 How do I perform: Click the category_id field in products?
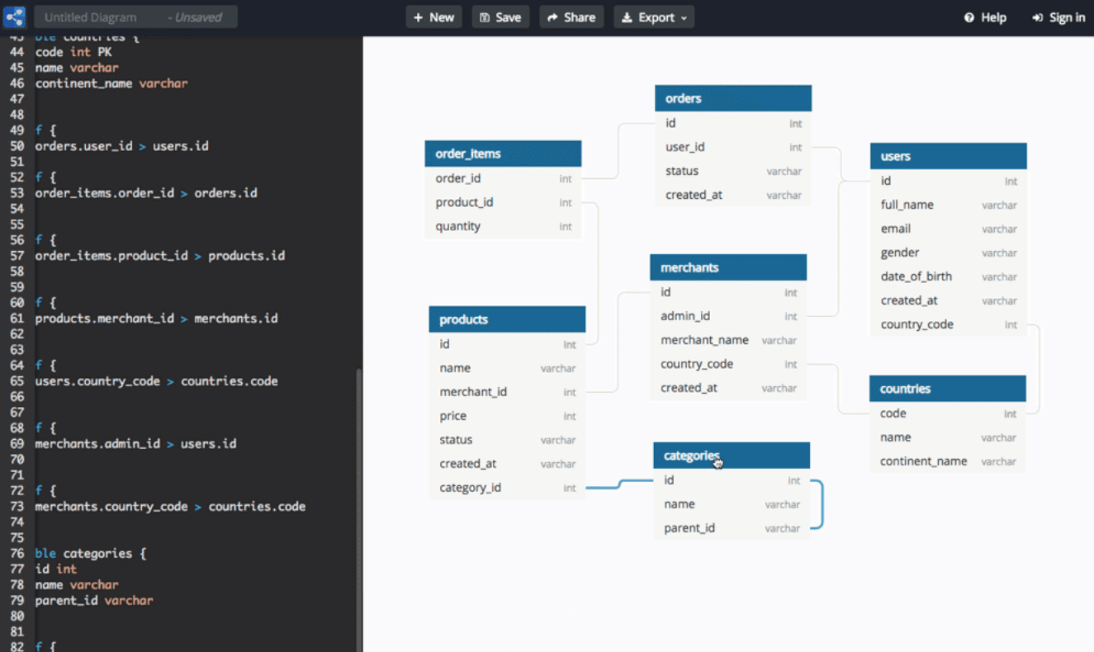(471, 488)
